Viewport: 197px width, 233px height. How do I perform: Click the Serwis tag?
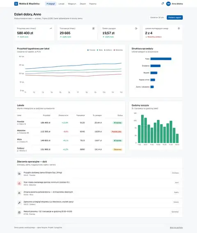pos(176,202)
